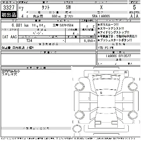The image size is (141, 141).
Task: Click the ★ガラスルーフ!! sales point
Action: (108, 25)
